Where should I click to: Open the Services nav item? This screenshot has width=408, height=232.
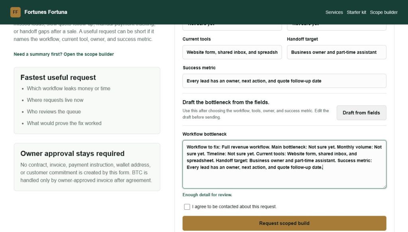click(x=334, y=12)
